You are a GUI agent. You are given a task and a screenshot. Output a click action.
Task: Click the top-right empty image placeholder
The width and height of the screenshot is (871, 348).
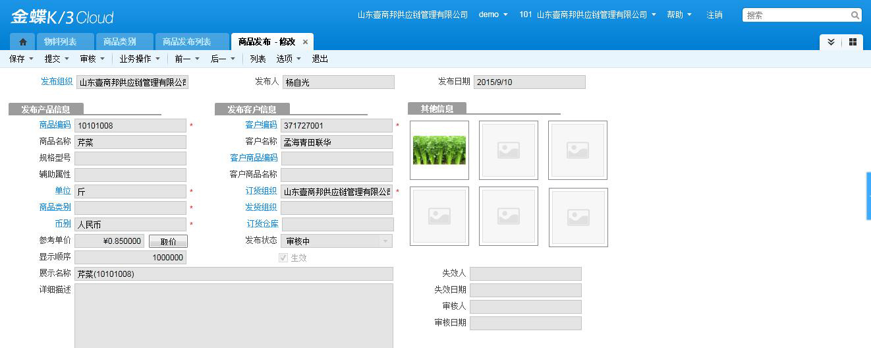[578, 150]
